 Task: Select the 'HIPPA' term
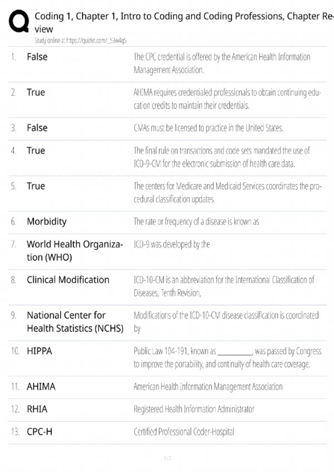[x=39, y=351]
